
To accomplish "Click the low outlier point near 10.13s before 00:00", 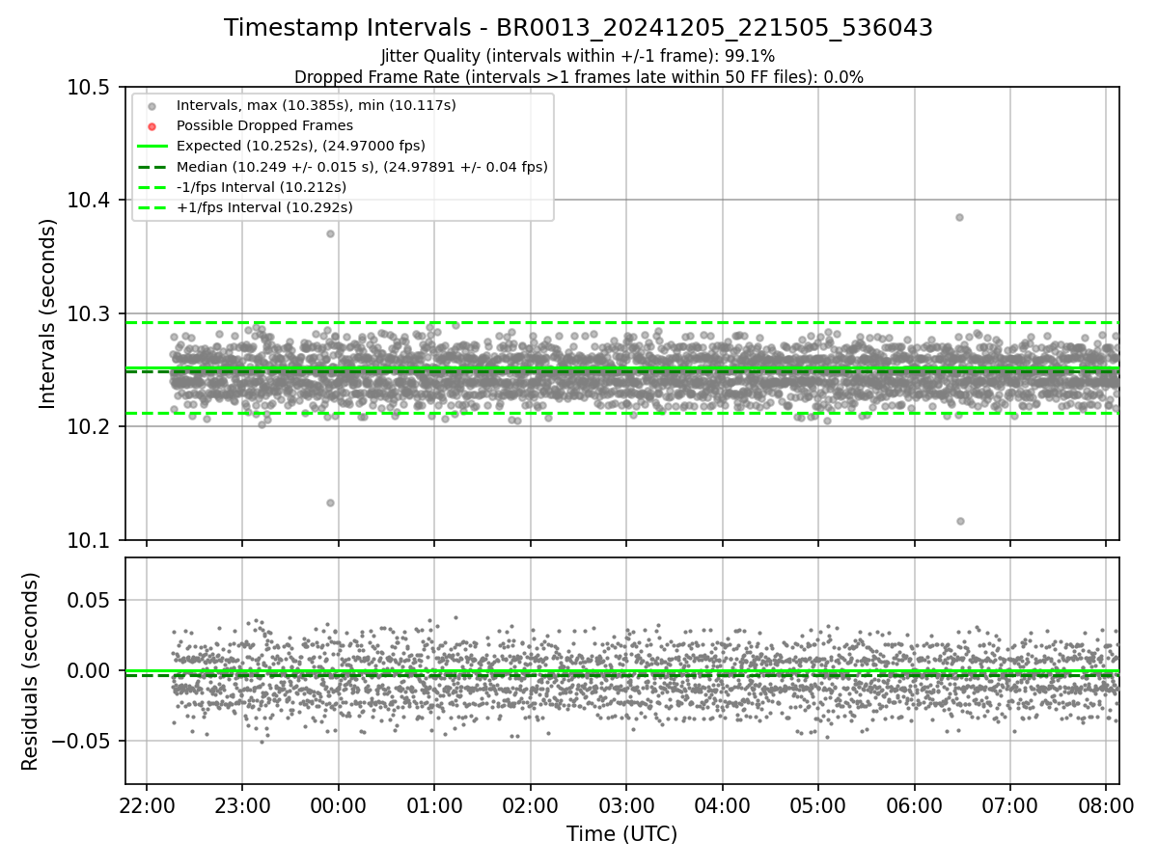I will click(330, 502).
